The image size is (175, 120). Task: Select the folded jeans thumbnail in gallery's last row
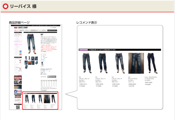(x=26, y=67)
